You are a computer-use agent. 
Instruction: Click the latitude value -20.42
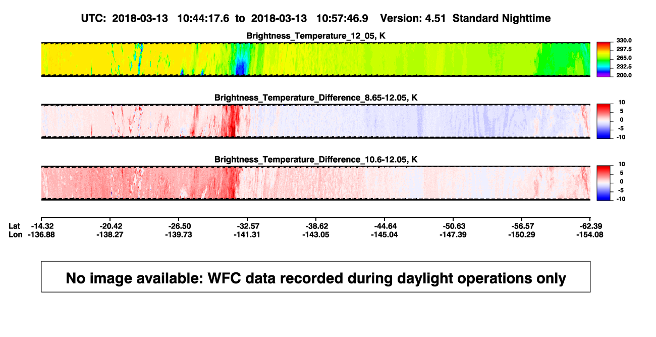111,226
